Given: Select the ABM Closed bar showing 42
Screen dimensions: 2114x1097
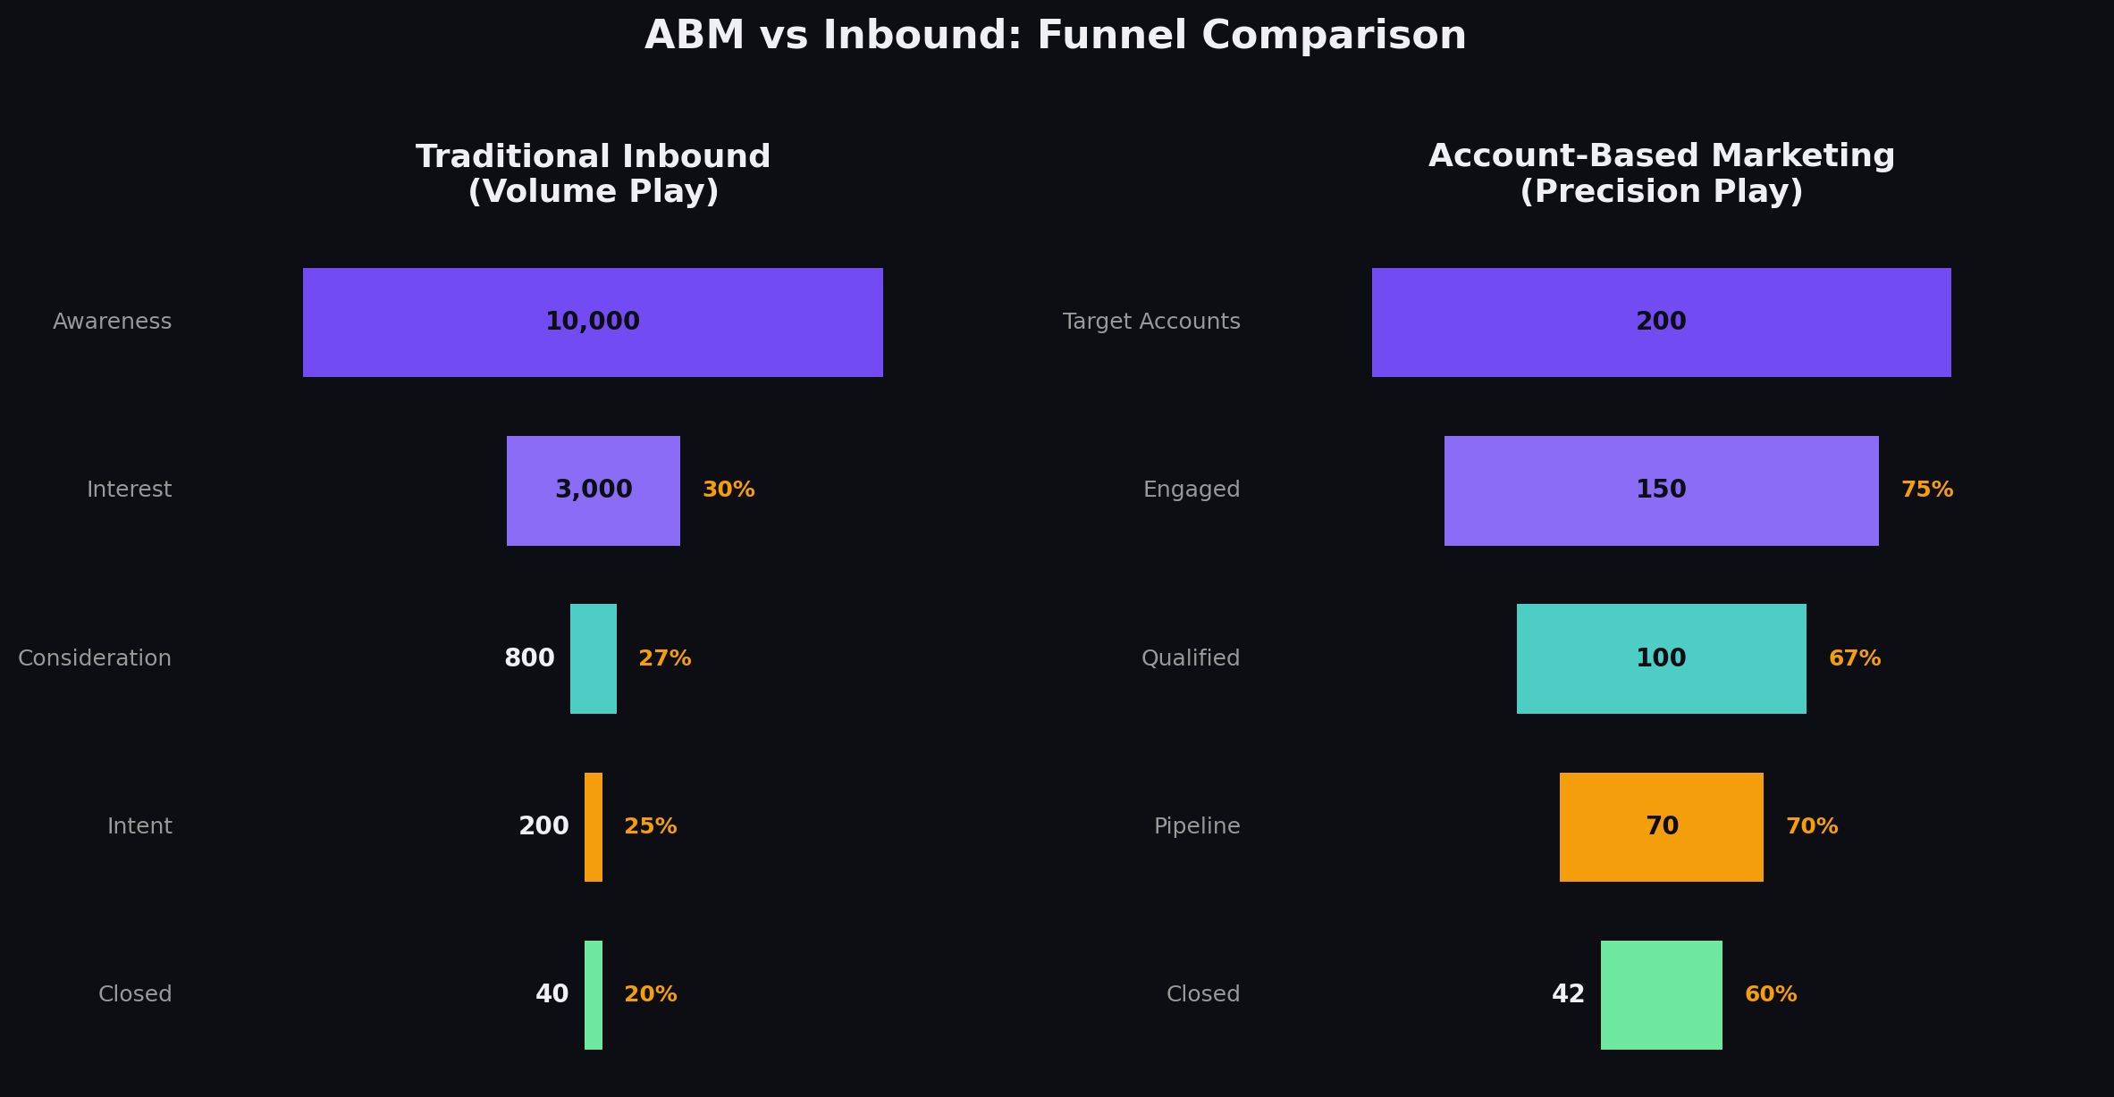Looking at the screenshot, I should [1660, 993].
